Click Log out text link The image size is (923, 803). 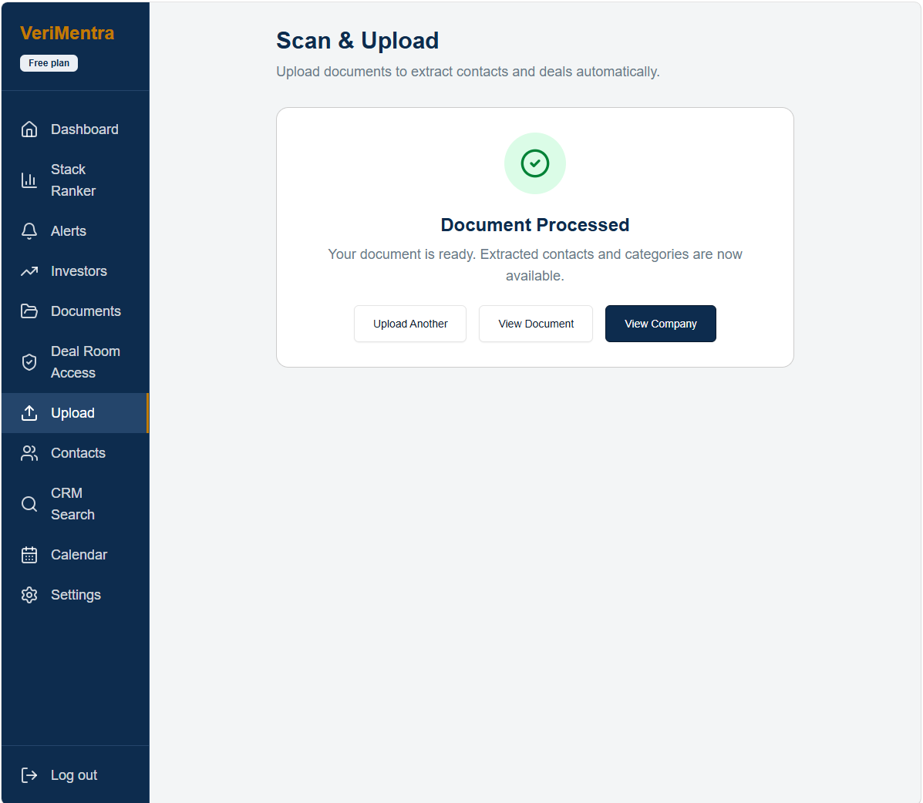click(x=74, y=775)
